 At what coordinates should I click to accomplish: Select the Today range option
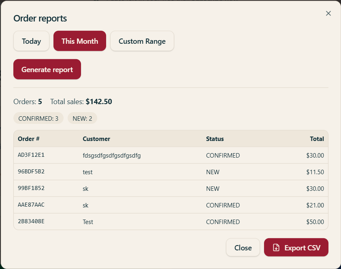click(x=31, y=41)
